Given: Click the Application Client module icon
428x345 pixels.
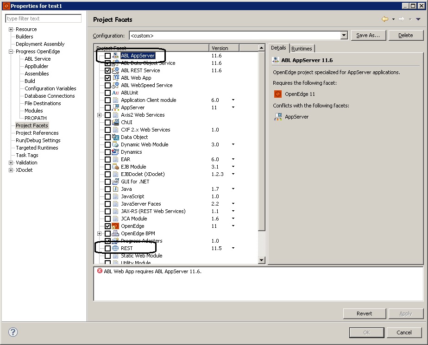Looking at the screenshot, I should pyautogui.click(x=115, y=100).
